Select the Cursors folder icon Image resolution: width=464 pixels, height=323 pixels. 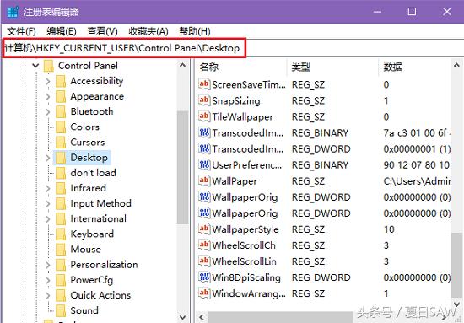pyautogui.click(x=61, y=143)
